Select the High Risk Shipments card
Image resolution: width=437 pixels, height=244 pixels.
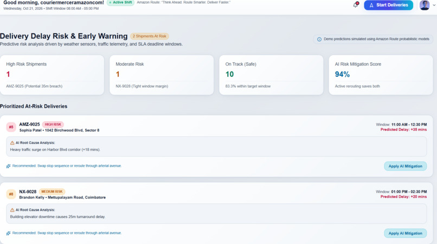52,75
